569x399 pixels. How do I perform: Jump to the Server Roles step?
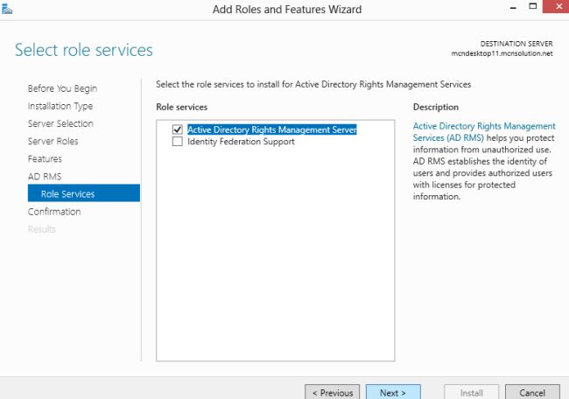[x=53, y=141]
